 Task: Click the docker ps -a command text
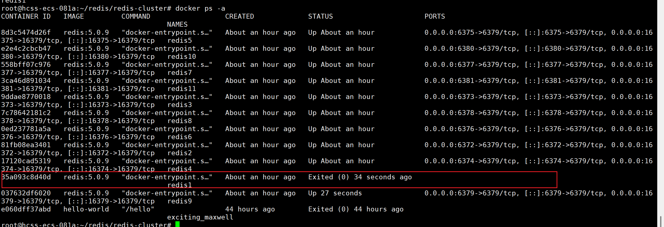point(200,9)
